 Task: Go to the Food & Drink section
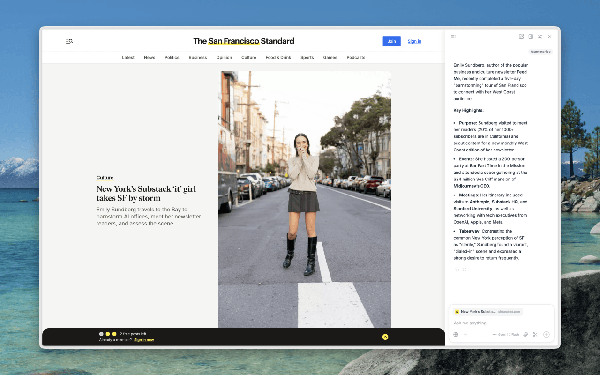(278, 57)
